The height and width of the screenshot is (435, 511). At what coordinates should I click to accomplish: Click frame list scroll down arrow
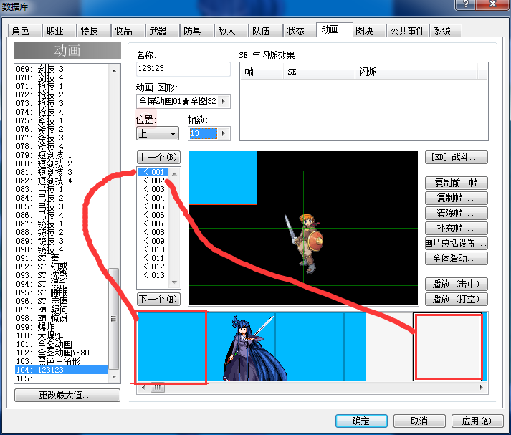(174, 282)
